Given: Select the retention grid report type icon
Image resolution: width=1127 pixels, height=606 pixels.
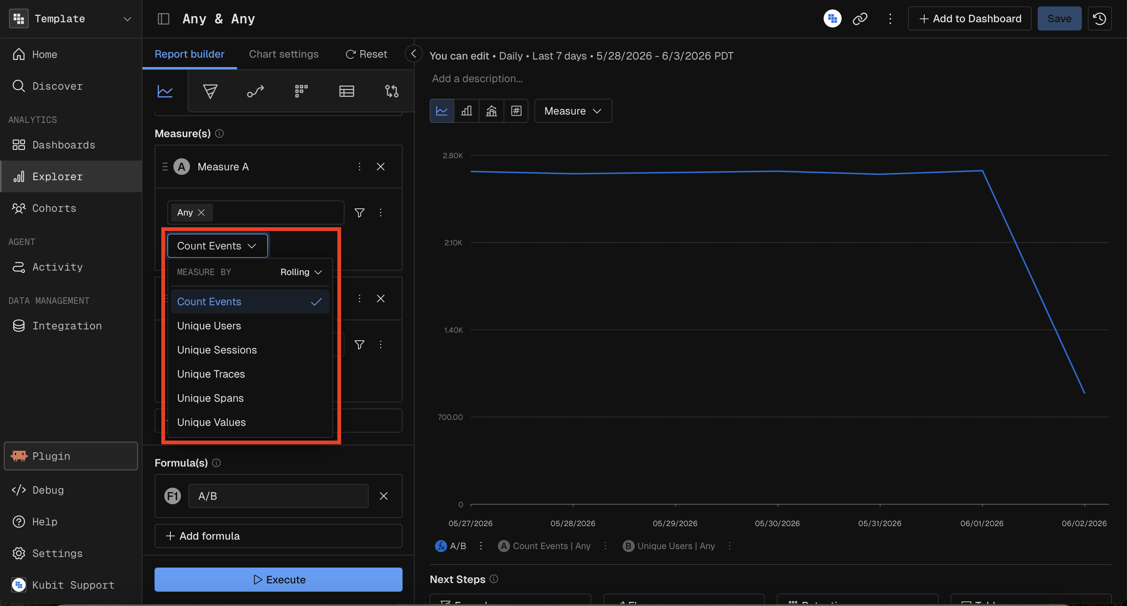Looking at the screenshot, I should tap(302, 91).
